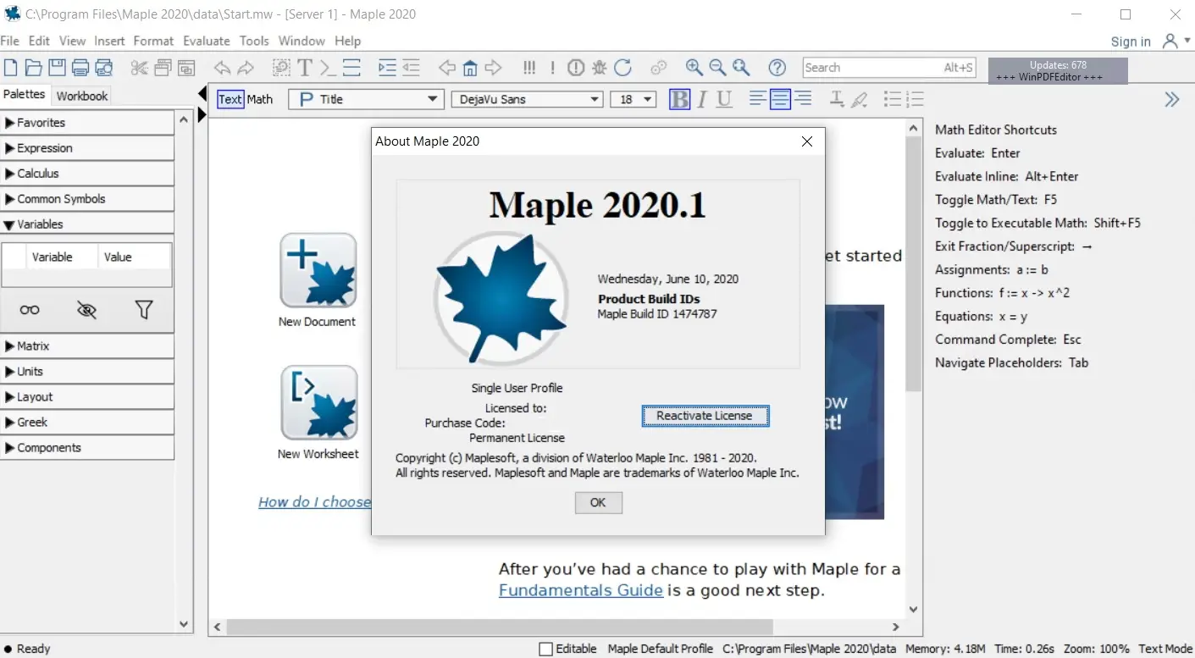Toggle the Editable checkbox in status bar

tap(546, 649)
